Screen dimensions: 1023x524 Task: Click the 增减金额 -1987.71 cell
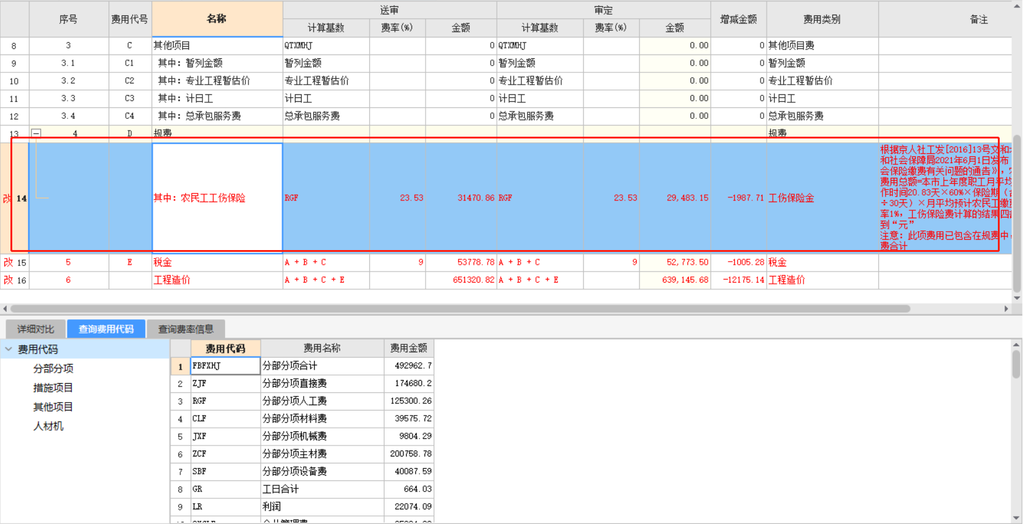738,197
